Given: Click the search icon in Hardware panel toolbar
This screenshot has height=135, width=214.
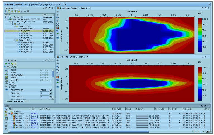Looking at the screenshot, I should click(6, 11).
